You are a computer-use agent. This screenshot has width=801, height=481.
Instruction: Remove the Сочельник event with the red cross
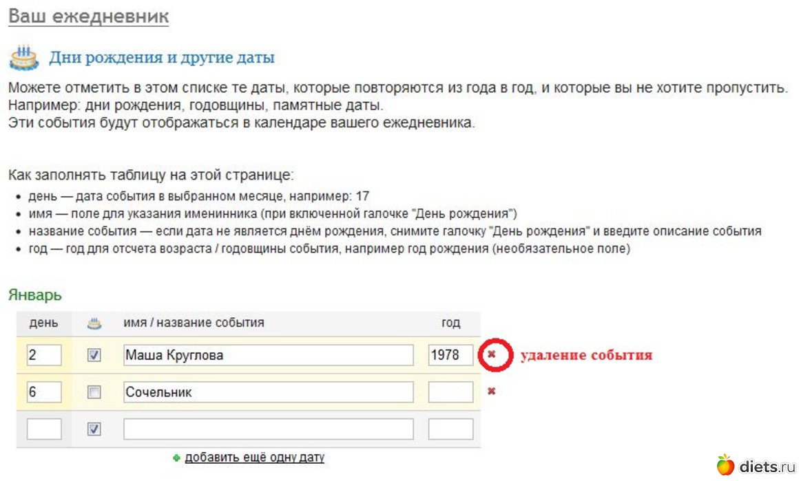click(x=492, y=392)
